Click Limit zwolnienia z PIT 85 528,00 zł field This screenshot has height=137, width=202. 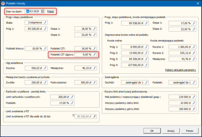pos(86,116)
